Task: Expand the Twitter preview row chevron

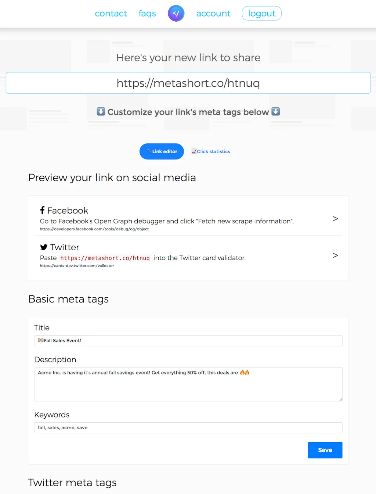Action: point(335,255)
